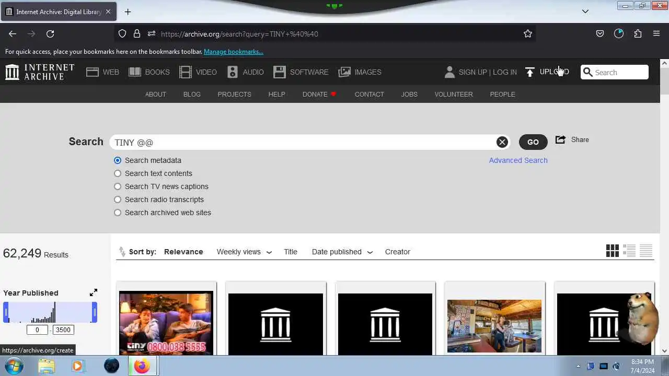Show tracking protection shield info

122,34
